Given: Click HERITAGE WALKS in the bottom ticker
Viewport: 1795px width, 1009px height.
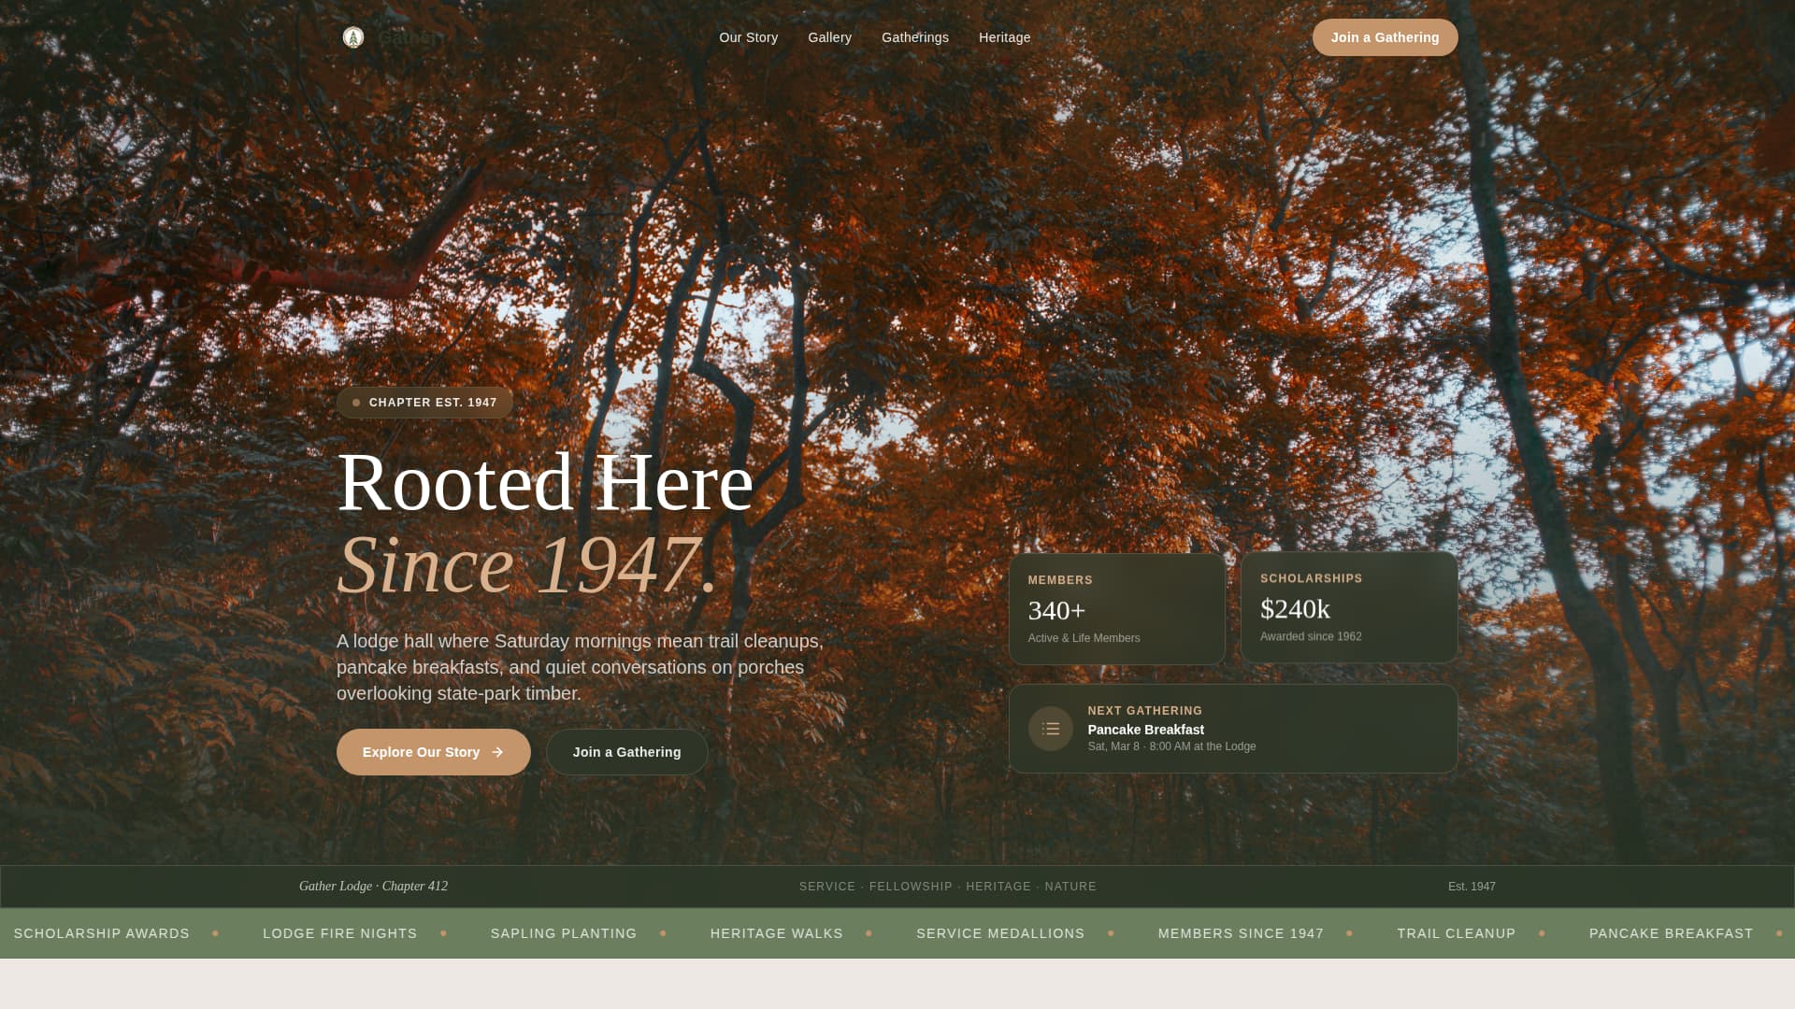Looking at the screenshot, I should pyautogui.click(x=776, y=932).
